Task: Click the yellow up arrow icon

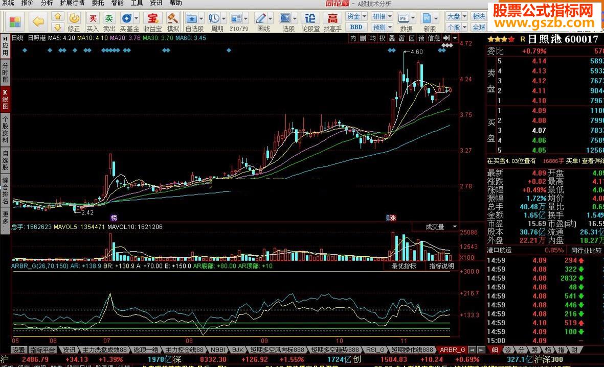Action: coord(57,16)
